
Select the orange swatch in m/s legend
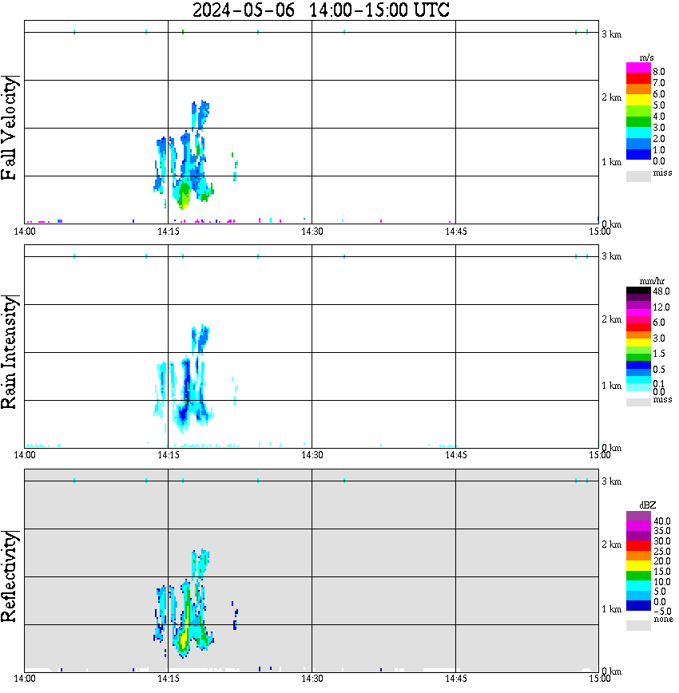coord(638,89)
